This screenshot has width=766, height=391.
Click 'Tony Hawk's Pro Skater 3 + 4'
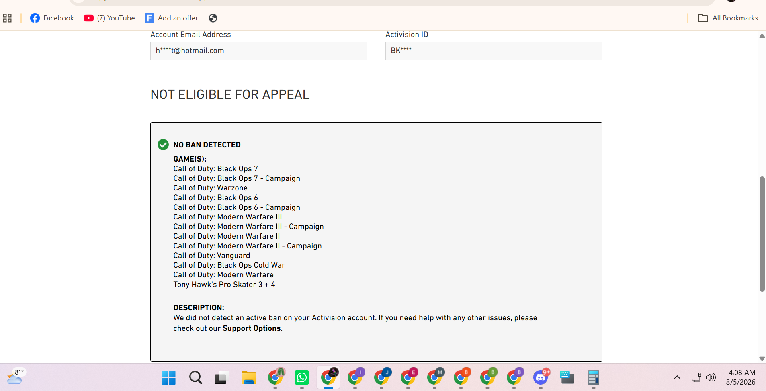224,285
